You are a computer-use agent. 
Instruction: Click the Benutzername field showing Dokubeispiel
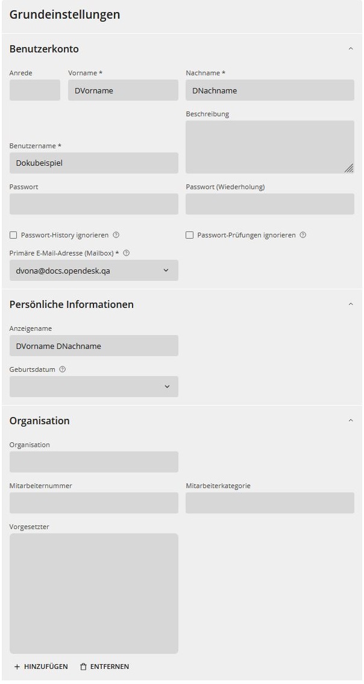click(x=93, y=163)
